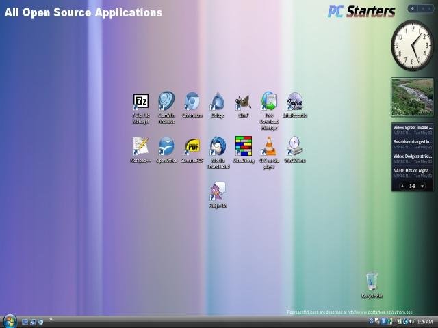Open the GIMP shortcut icon
This screenshot has height=328, width=438.
coord(244,105)
